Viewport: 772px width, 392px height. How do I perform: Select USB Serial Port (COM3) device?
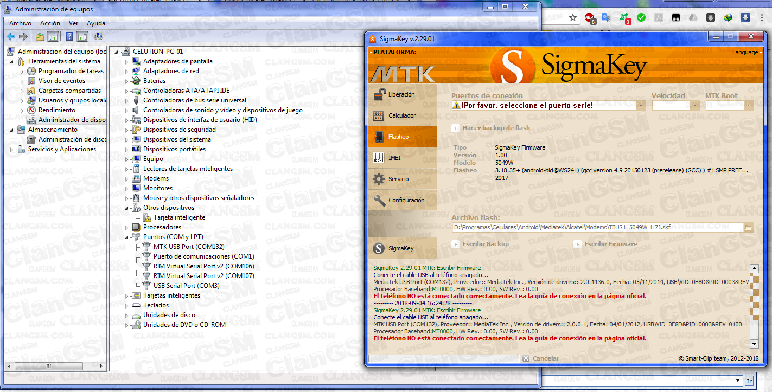tap(186, 286)
